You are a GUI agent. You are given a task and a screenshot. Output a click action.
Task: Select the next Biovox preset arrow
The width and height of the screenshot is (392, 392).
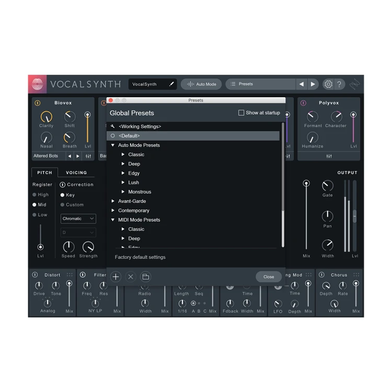[78, 156]
